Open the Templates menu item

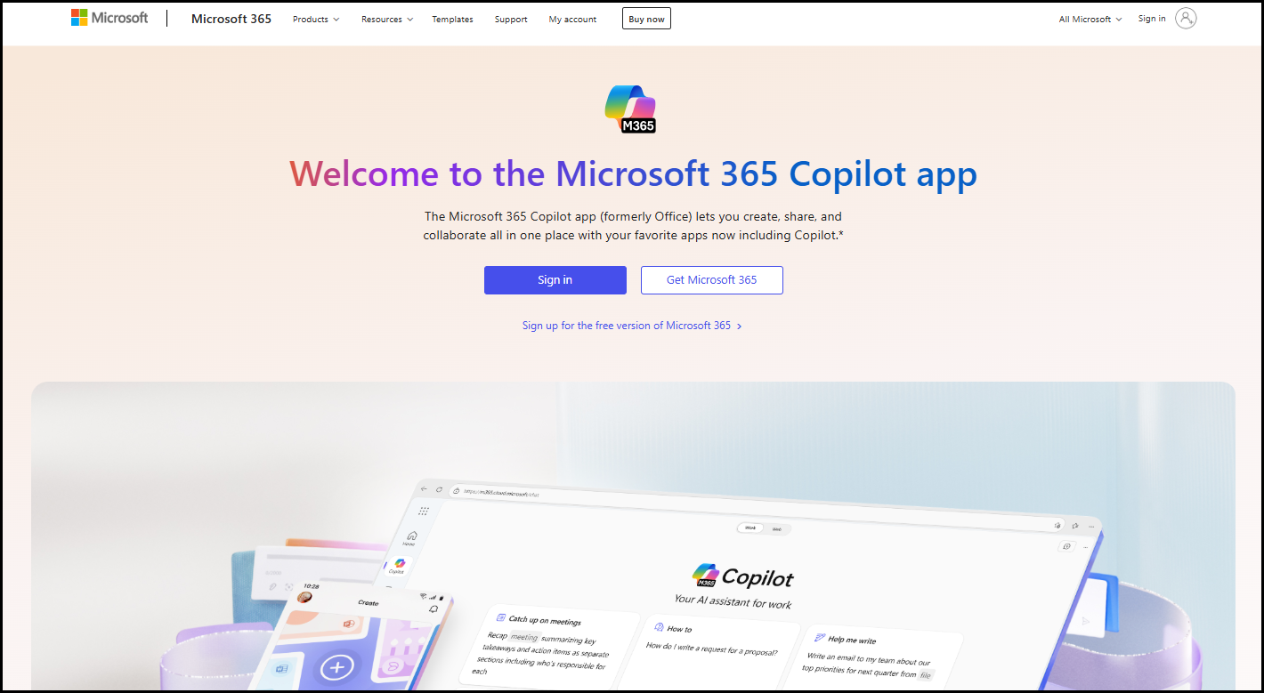pos(452,20)
